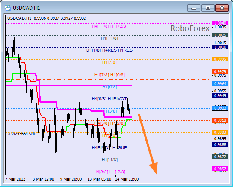
Task: Select the 0.9857 magenta price tag
Action: pyautogui.click(x=220, y=169)
